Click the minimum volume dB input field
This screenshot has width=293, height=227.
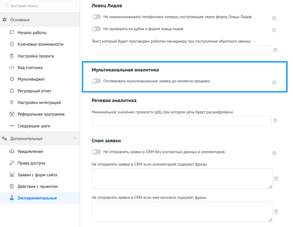click(x=181, y=121)
